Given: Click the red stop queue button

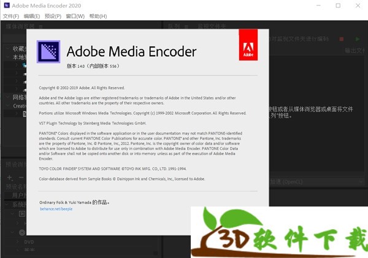Looking at the screenshot, I should pos(342,39).
